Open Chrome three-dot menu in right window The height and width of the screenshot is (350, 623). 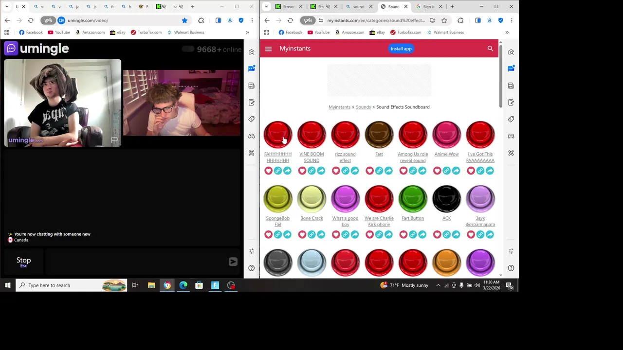click(x=511, y=20)
